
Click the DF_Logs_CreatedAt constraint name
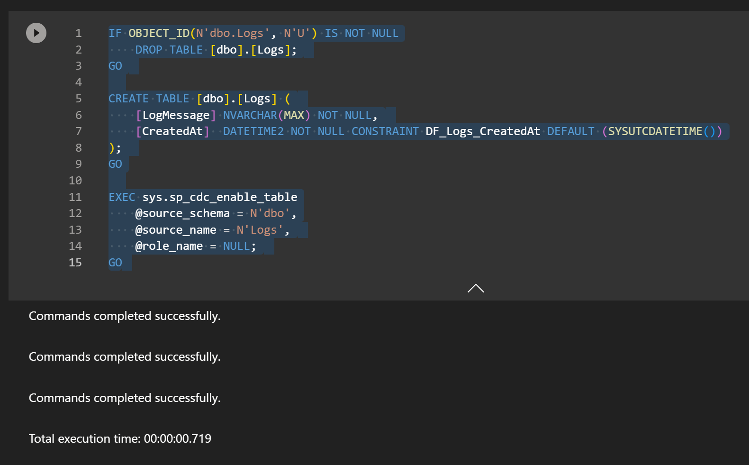[x=483, y=131]
